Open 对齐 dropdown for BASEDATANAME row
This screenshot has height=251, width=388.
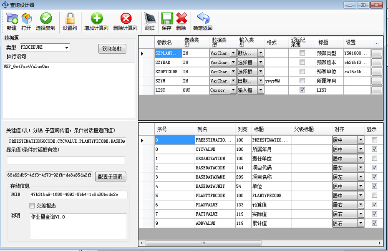pos(360,177)
